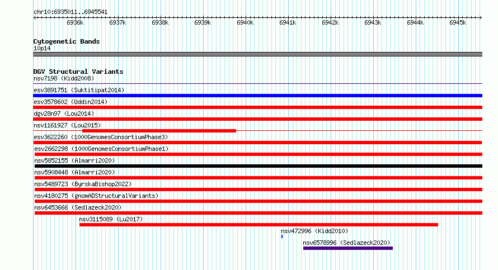Open variant dgv28n97 (Lou2014) label

(64, 113)
